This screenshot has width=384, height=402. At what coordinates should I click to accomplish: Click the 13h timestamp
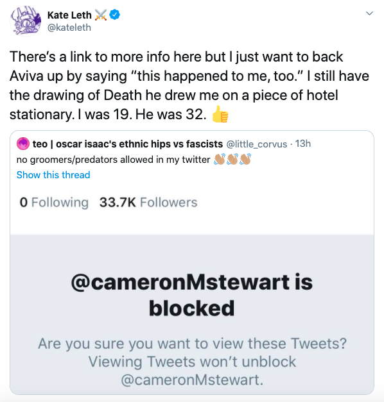(x=303, y=144)
